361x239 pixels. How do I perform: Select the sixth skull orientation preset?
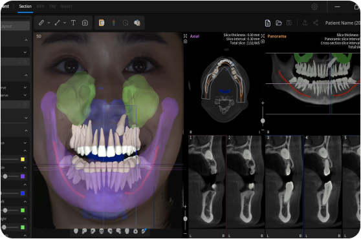coord(118,231)
